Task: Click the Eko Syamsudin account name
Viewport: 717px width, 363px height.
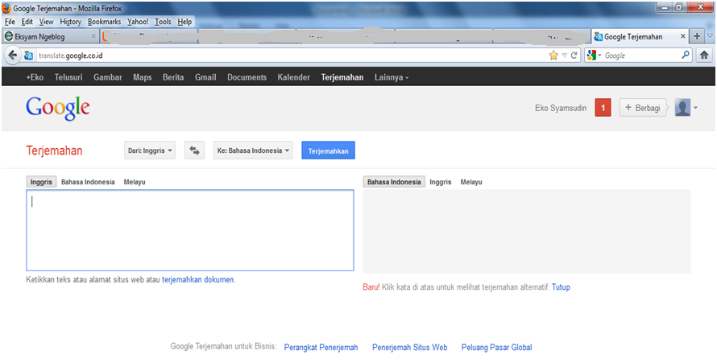Action: coord(561,108)
